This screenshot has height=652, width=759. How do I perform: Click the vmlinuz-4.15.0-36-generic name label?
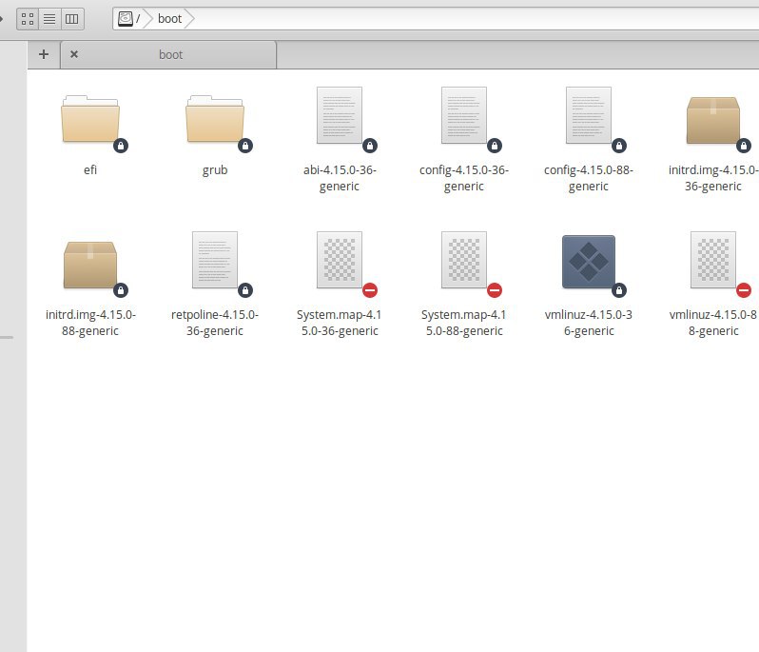pos(589,323)
